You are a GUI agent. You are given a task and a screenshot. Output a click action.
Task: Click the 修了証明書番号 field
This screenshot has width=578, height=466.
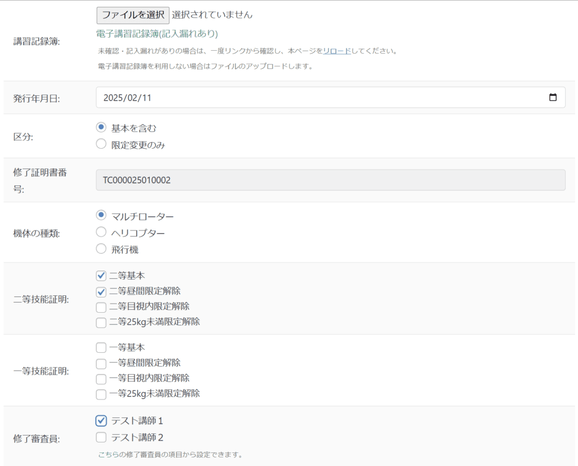(x=330, y=180)
